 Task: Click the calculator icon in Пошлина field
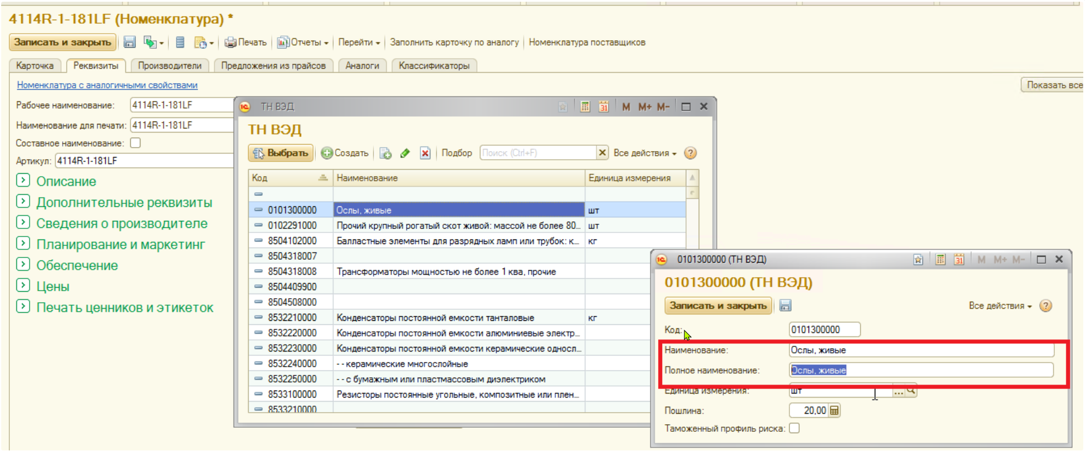click(835, 411)
